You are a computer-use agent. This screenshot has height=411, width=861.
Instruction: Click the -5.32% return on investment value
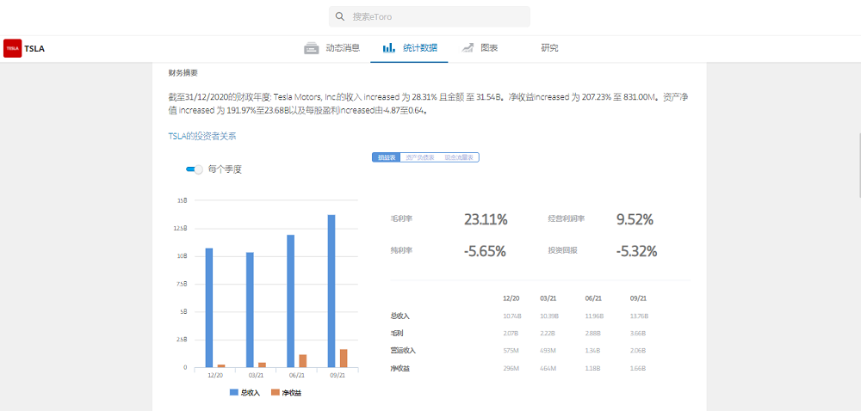click(x=636, y=252)
